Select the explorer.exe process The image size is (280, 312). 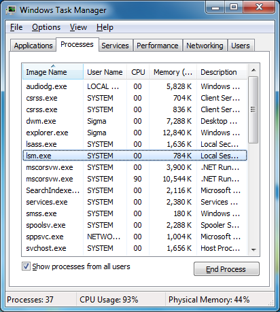coord(135,133)
